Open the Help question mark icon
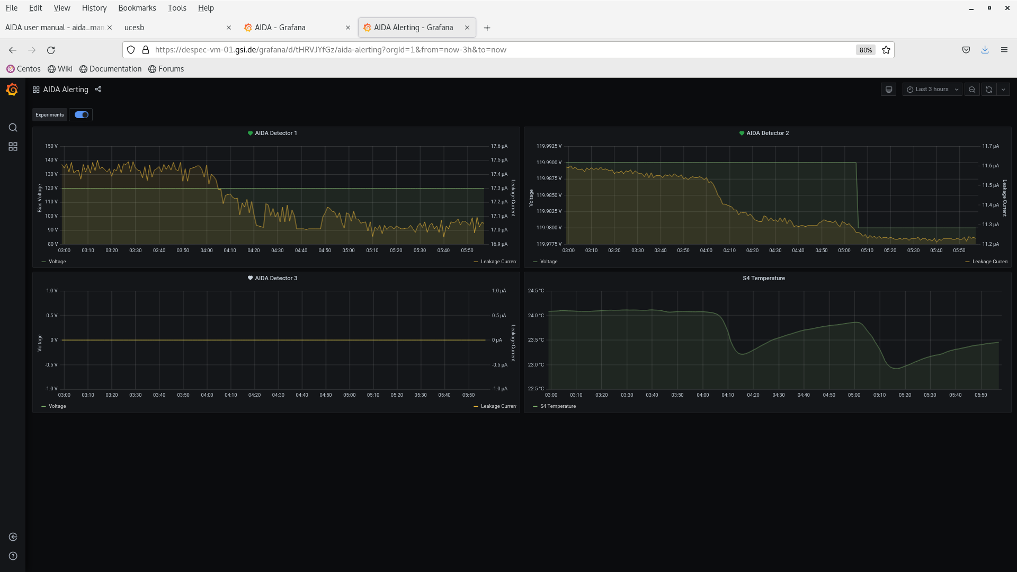 (x=13, y=556)
